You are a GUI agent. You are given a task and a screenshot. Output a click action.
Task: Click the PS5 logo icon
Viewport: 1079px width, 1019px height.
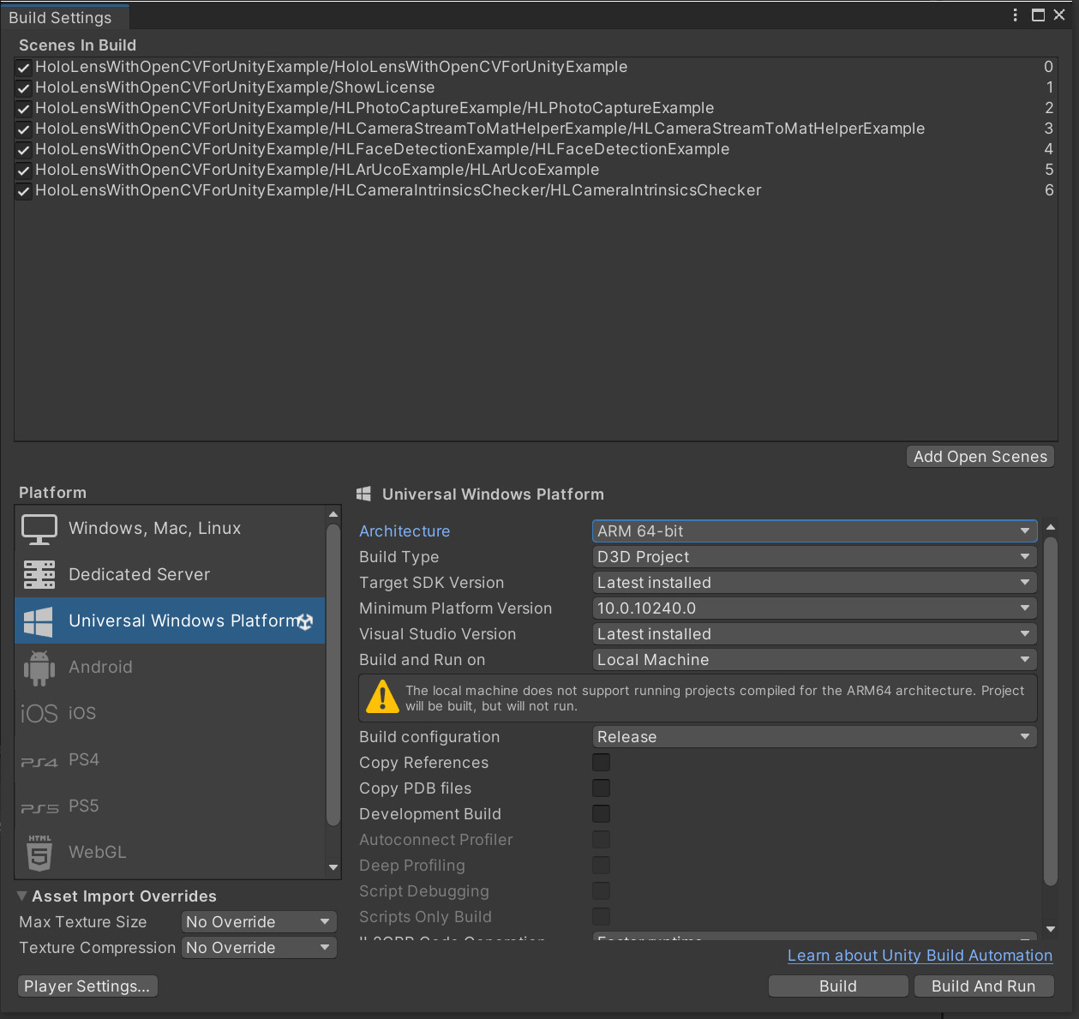coord(39,807)
